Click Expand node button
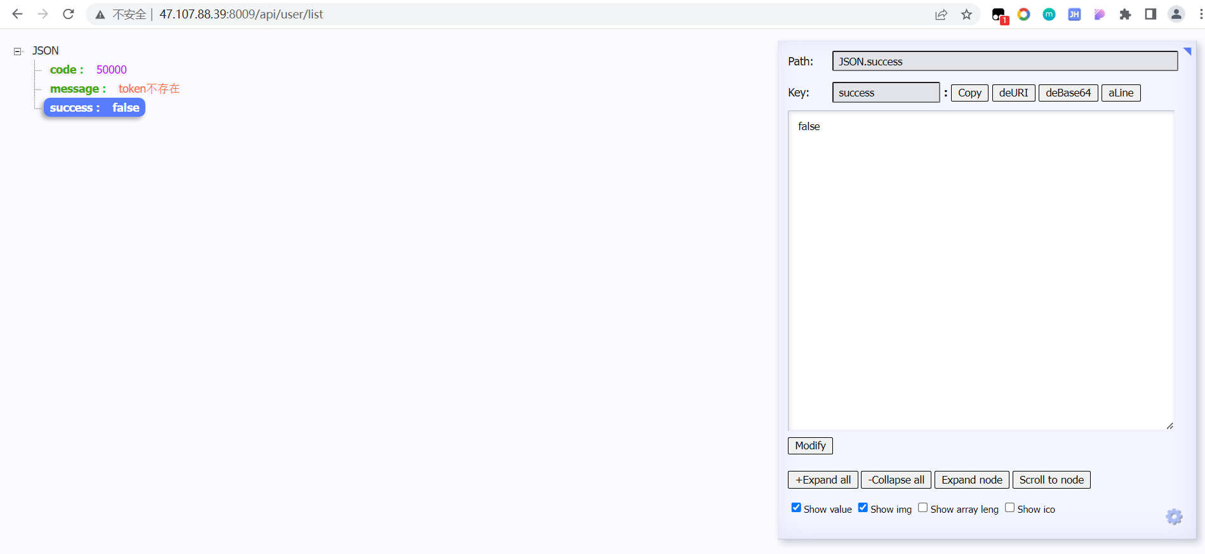Viewport: 1205px width, 554px height. 971,480
